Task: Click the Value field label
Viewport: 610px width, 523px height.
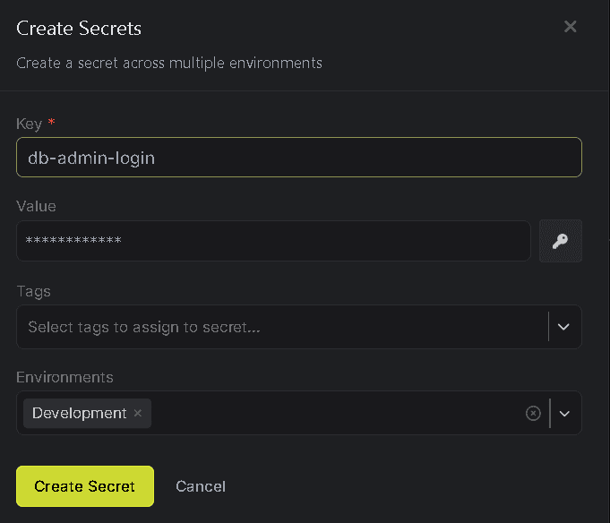Action: pyautogui.click(x=36, y=206)
